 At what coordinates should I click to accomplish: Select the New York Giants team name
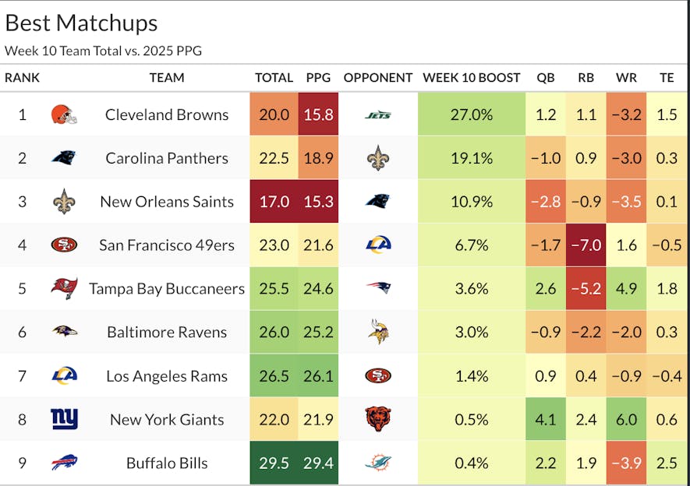[x=167, y=420]
